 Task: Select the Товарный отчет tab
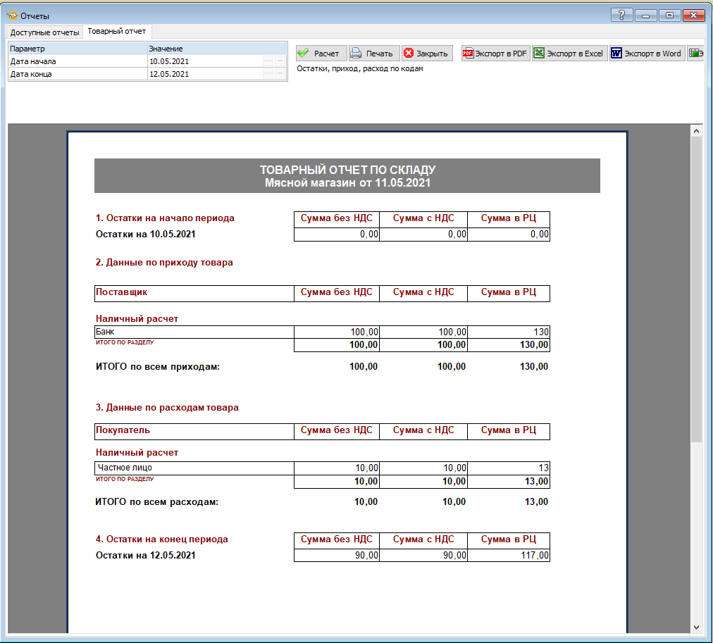click(x=117, y=32)
